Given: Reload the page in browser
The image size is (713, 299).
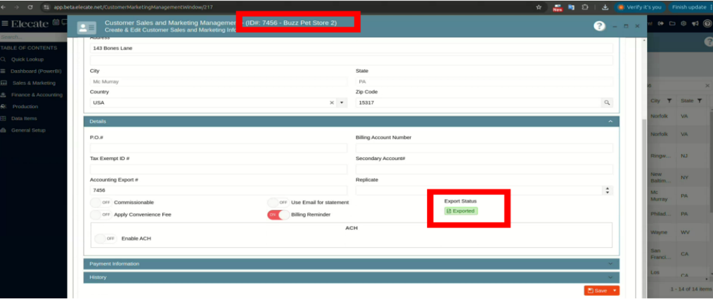Looking at the screenshot, I should [30, 7].
